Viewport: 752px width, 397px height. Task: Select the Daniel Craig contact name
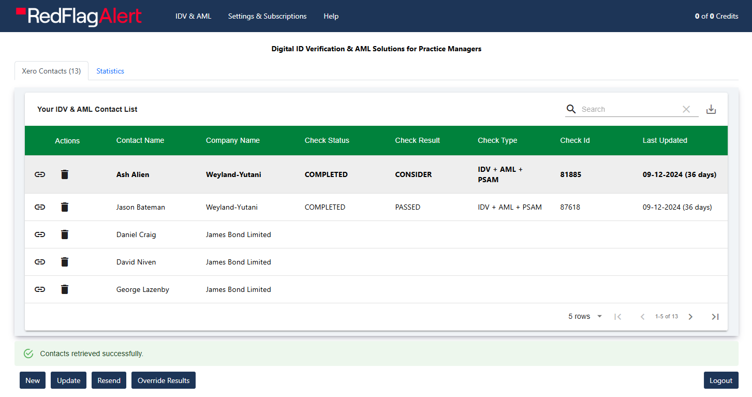[x=136, y=234]
